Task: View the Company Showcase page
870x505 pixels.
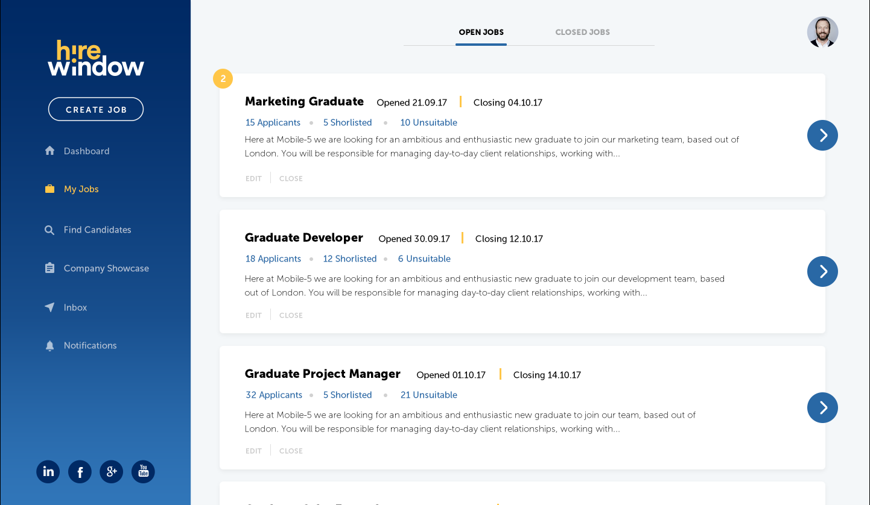Action: click(106, 268)
